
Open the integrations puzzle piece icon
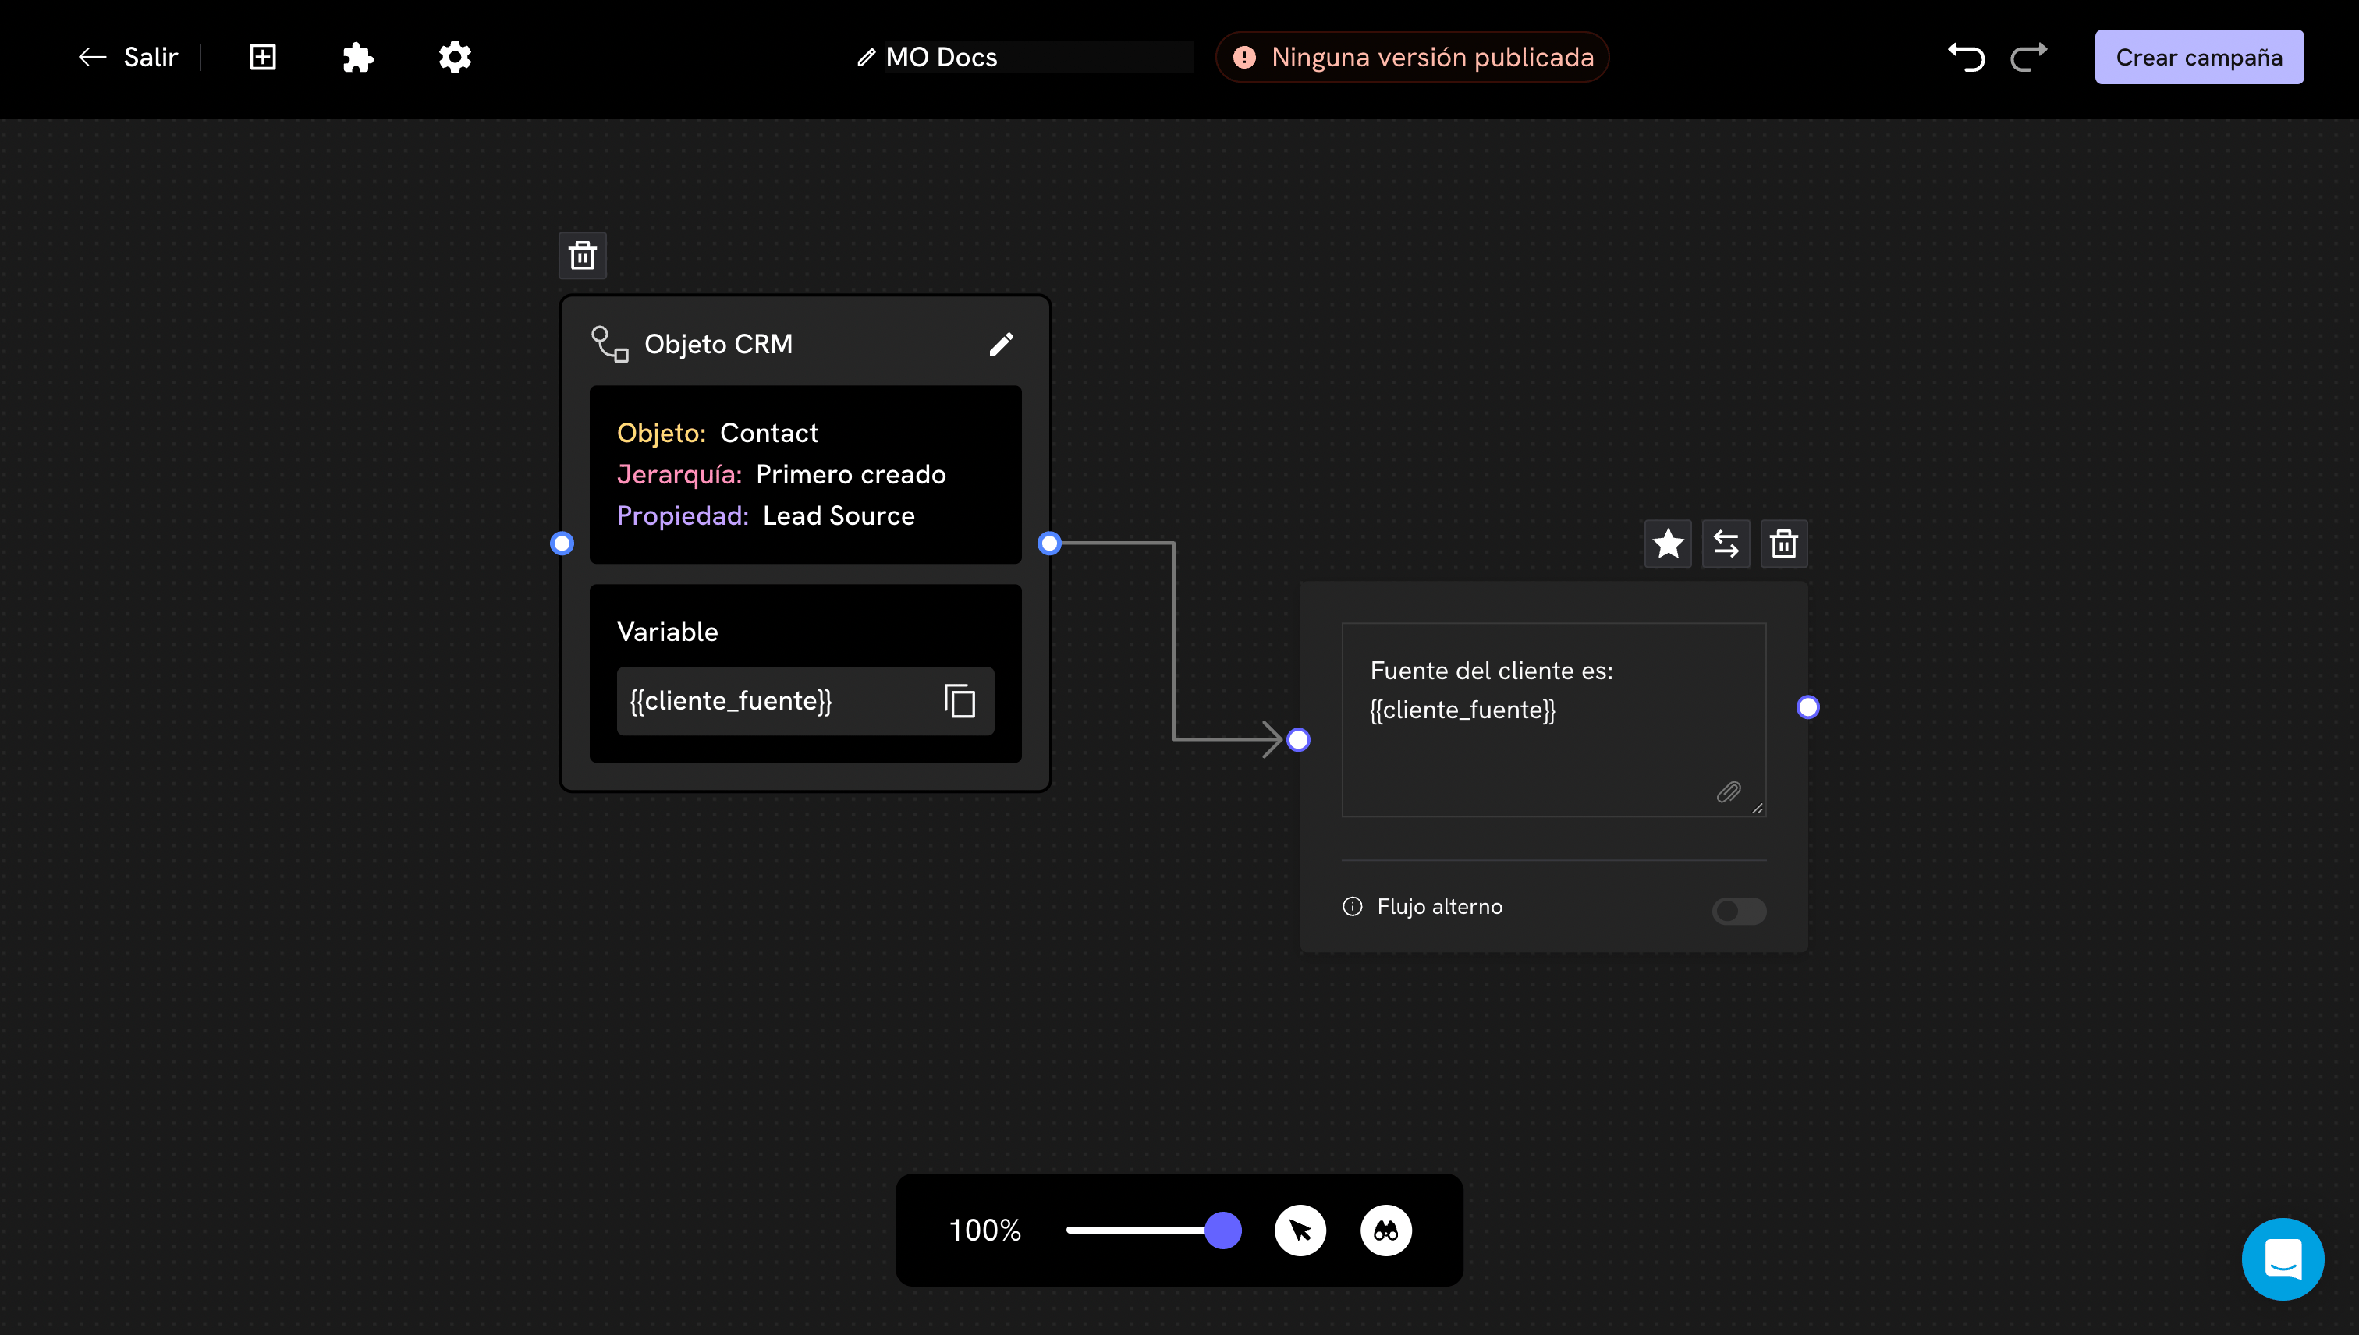coord(358,58)
